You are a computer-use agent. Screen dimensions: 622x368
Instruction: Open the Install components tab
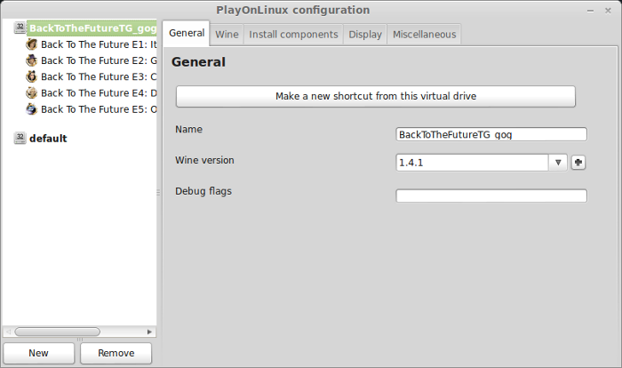[293, 35]
